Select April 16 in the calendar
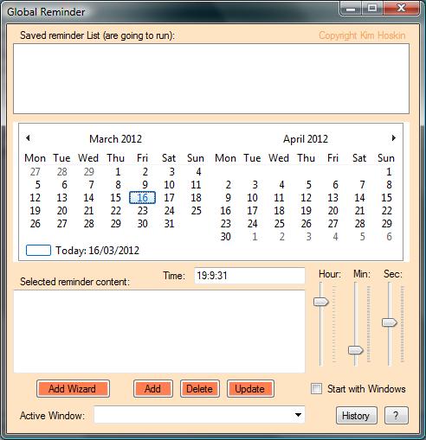 [x=225, y=211]
